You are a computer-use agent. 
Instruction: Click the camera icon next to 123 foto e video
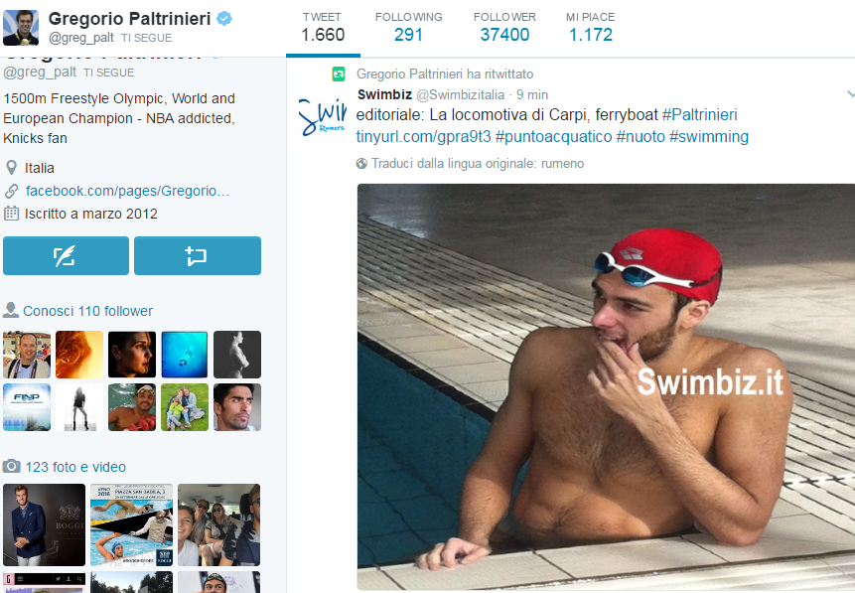[12, 467]
